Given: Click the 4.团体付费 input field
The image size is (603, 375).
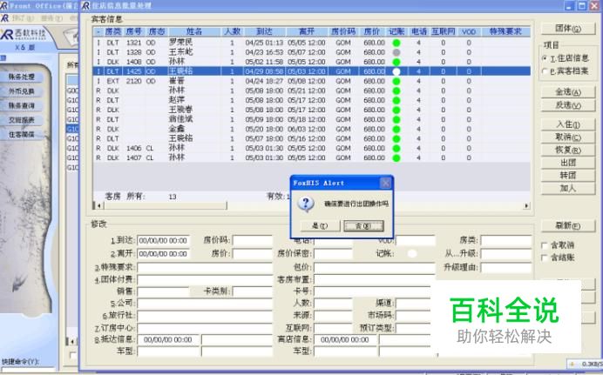Looking at the screenshot, I should coord(205,280).
